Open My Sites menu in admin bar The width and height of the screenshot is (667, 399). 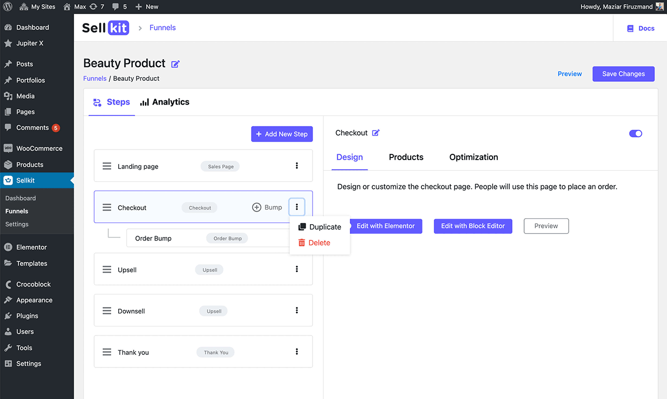point(37,7)
